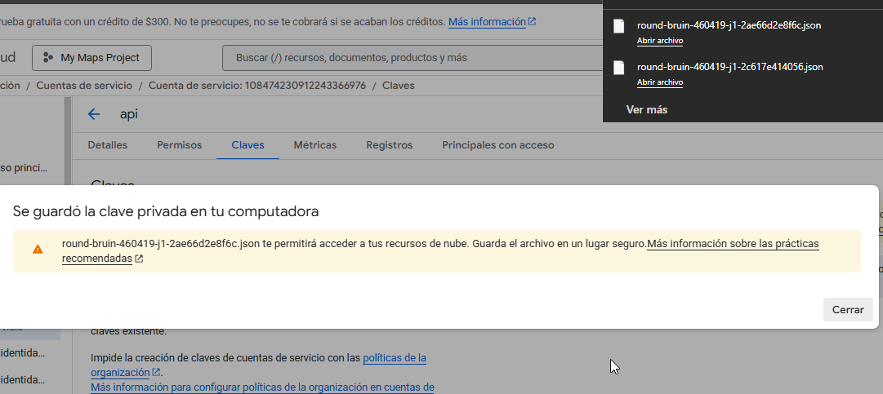The height and width of the screenshot is (394, 883).
Task: Open file round-bruin-460419-j1-2ae66d2e8f6c.json via Abrir archivo
Action: pos(659,41)
